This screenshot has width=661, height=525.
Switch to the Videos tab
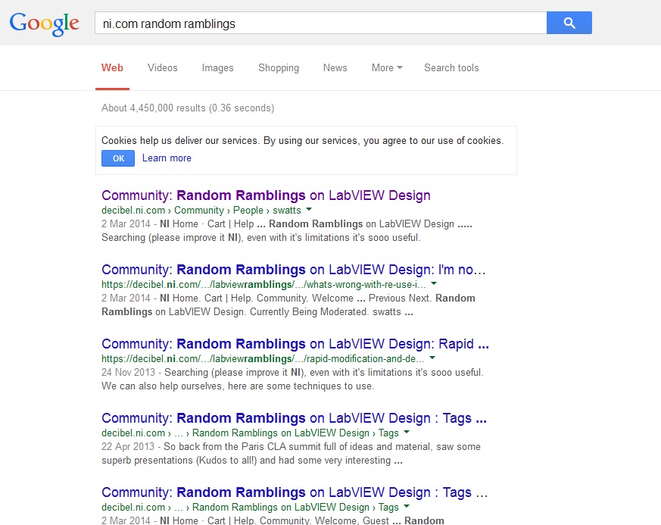(x=162, y=68)
